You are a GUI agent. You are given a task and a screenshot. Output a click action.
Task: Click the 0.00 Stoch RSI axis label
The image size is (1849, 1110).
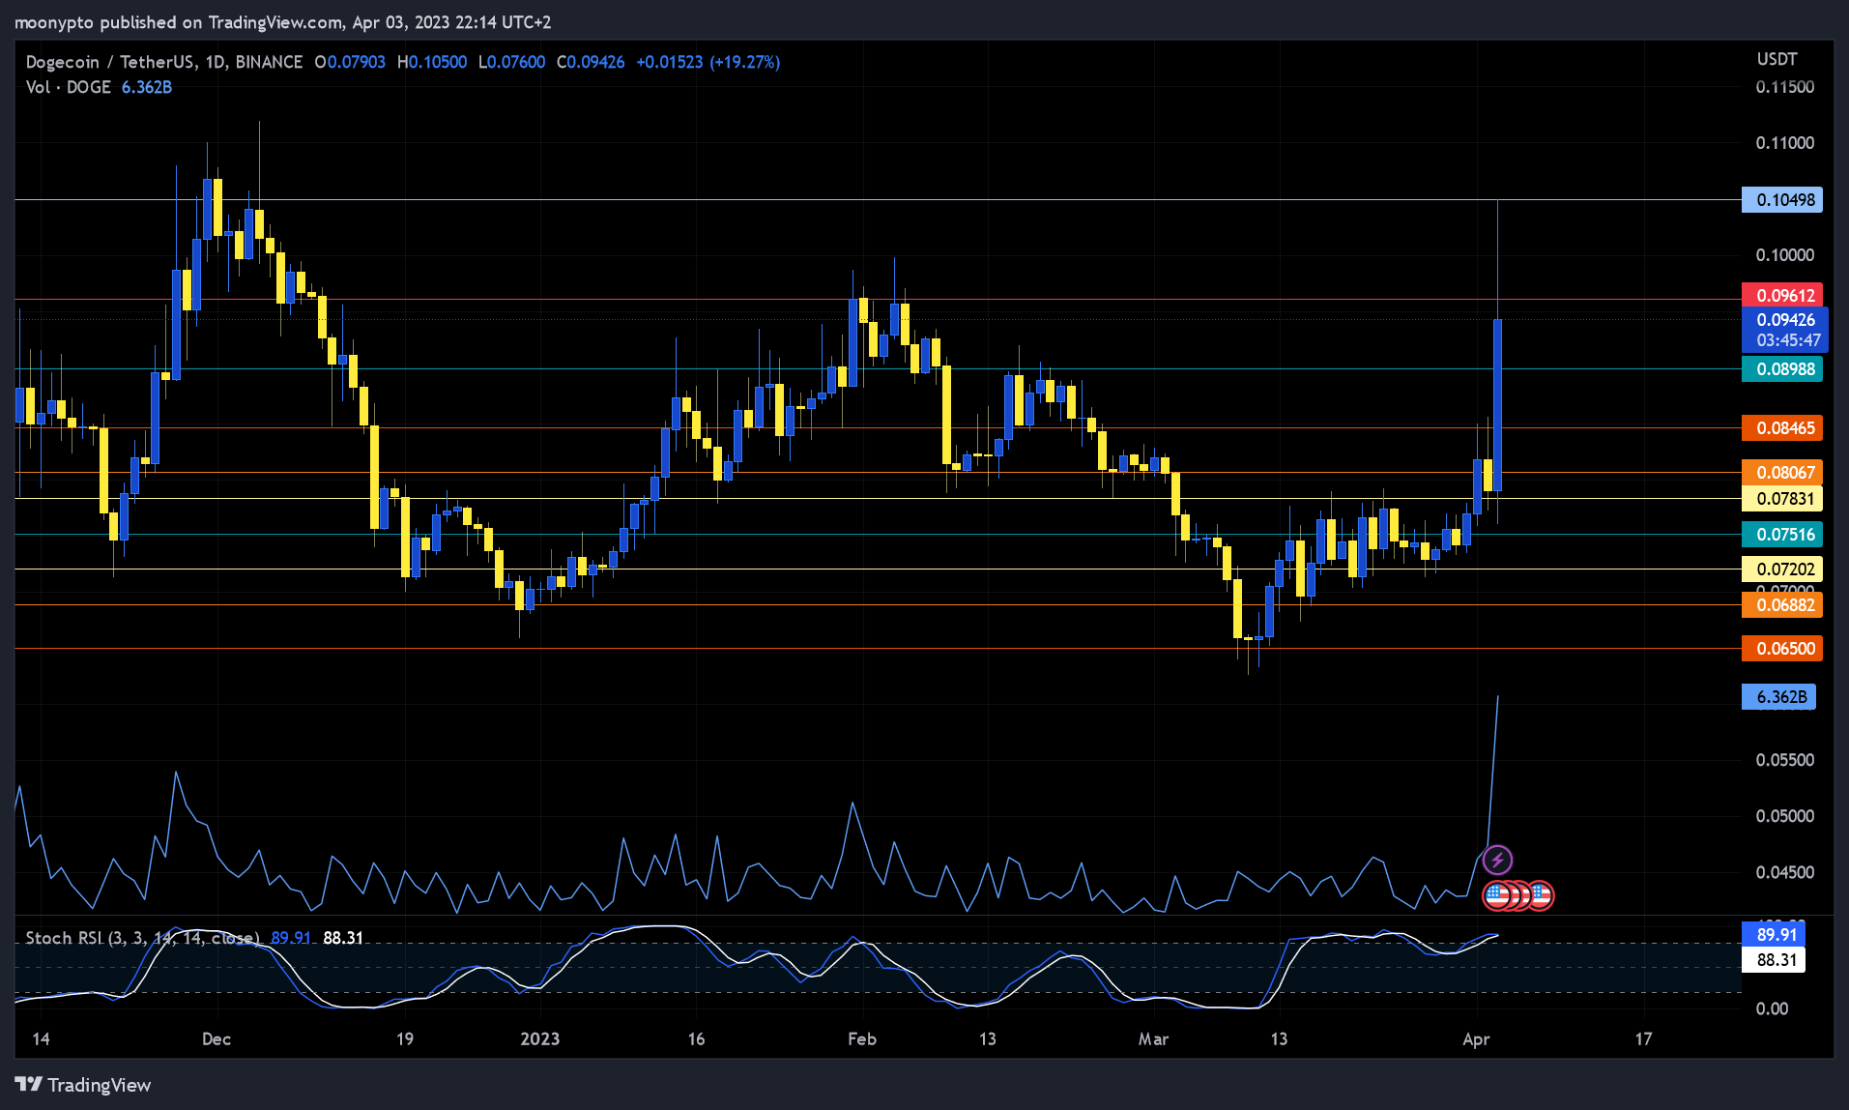[1772, 1008]
